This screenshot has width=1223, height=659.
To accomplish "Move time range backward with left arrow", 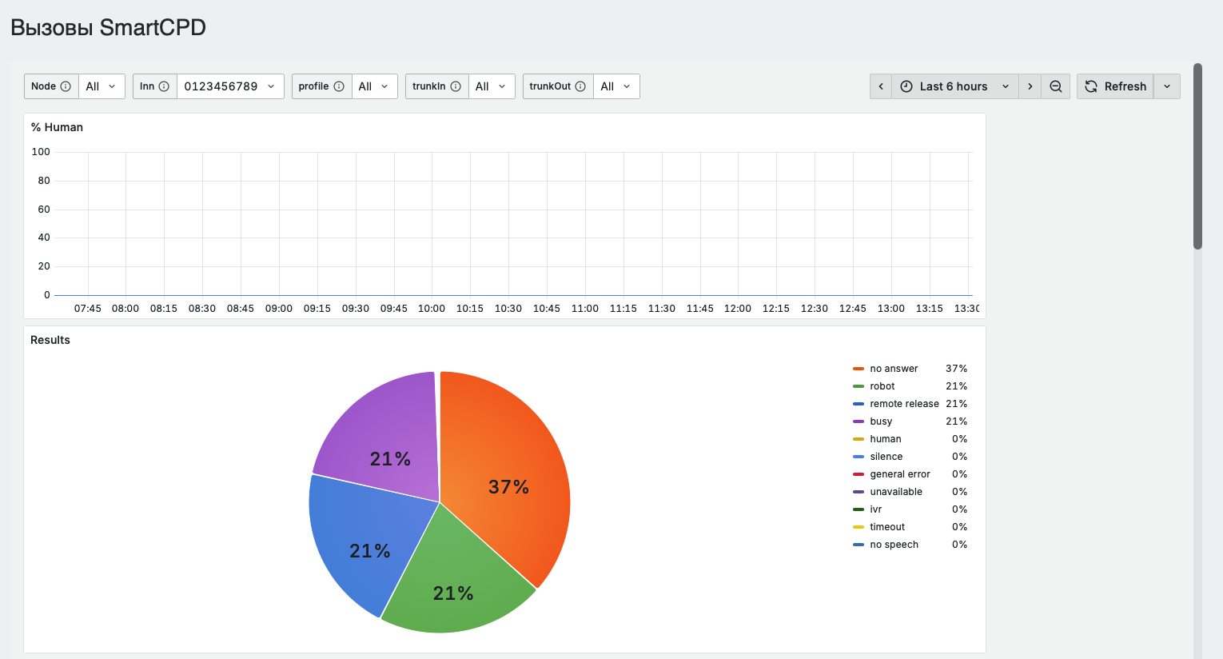I will pos(881,86).
